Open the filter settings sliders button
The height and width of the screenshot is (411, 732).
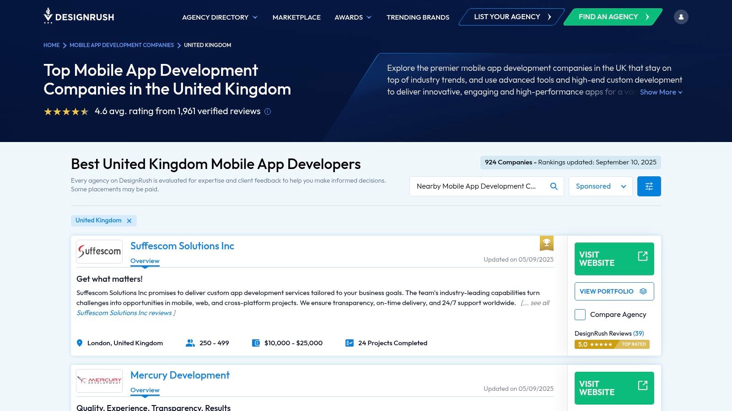649,186
